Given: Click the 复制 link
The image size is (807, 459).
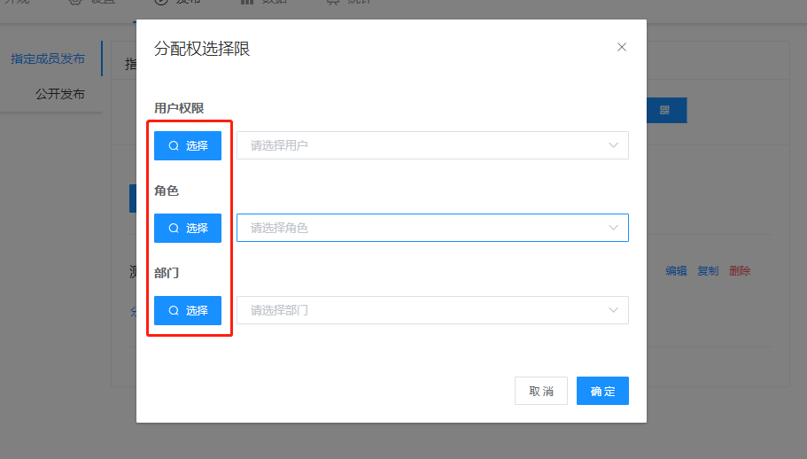Looking at the screenshot, I should 708,271.
